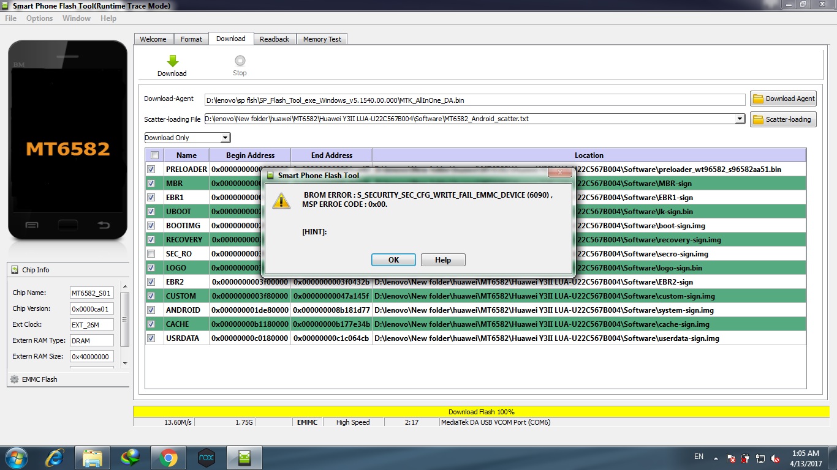The image size is (837, 470).
Task: Switch to the Welcome tab
Action: (153, 39)
